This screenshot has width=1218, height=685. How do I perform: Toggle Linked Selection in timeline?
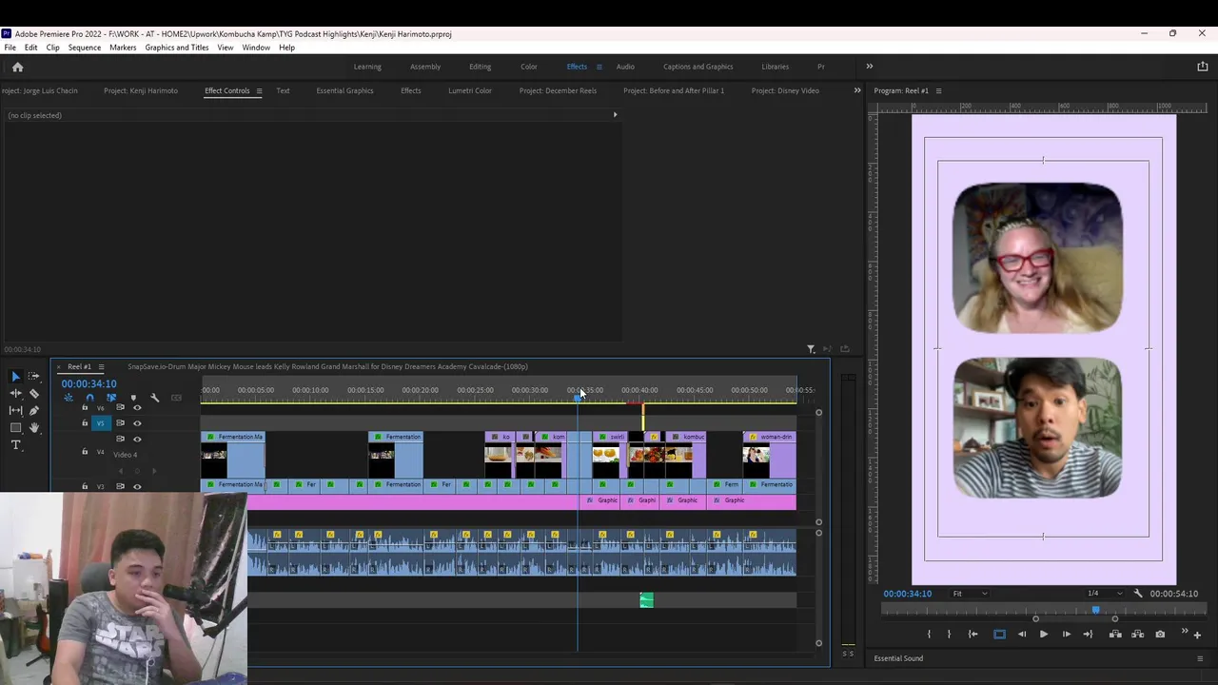point(111,398)
